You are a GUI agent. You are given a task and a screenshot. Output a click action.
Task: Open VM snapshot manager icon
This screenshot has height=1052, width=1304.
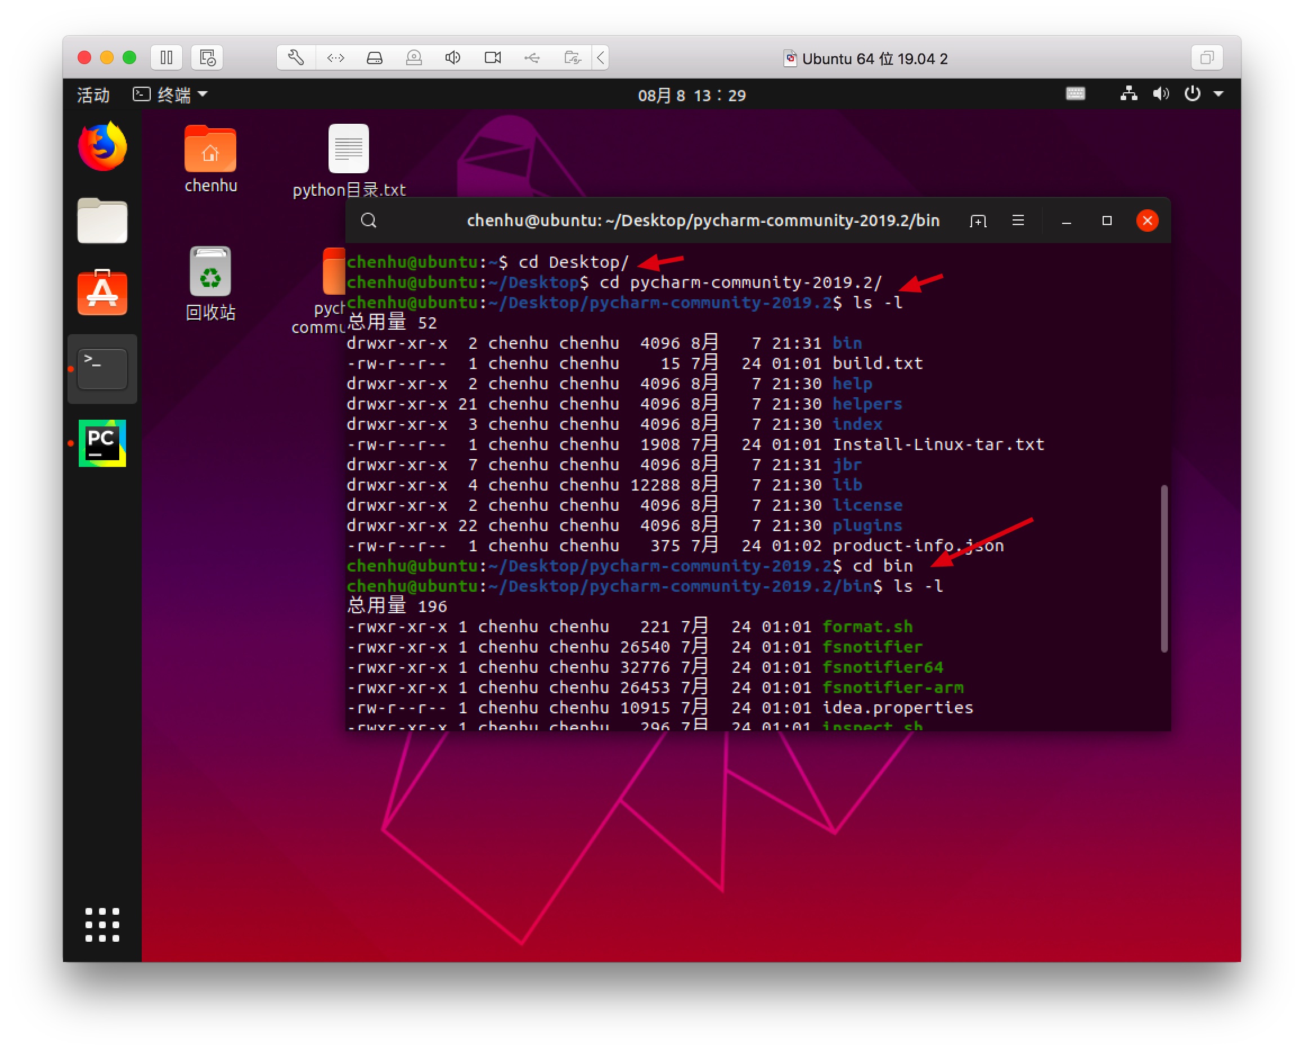coord(207,58)
